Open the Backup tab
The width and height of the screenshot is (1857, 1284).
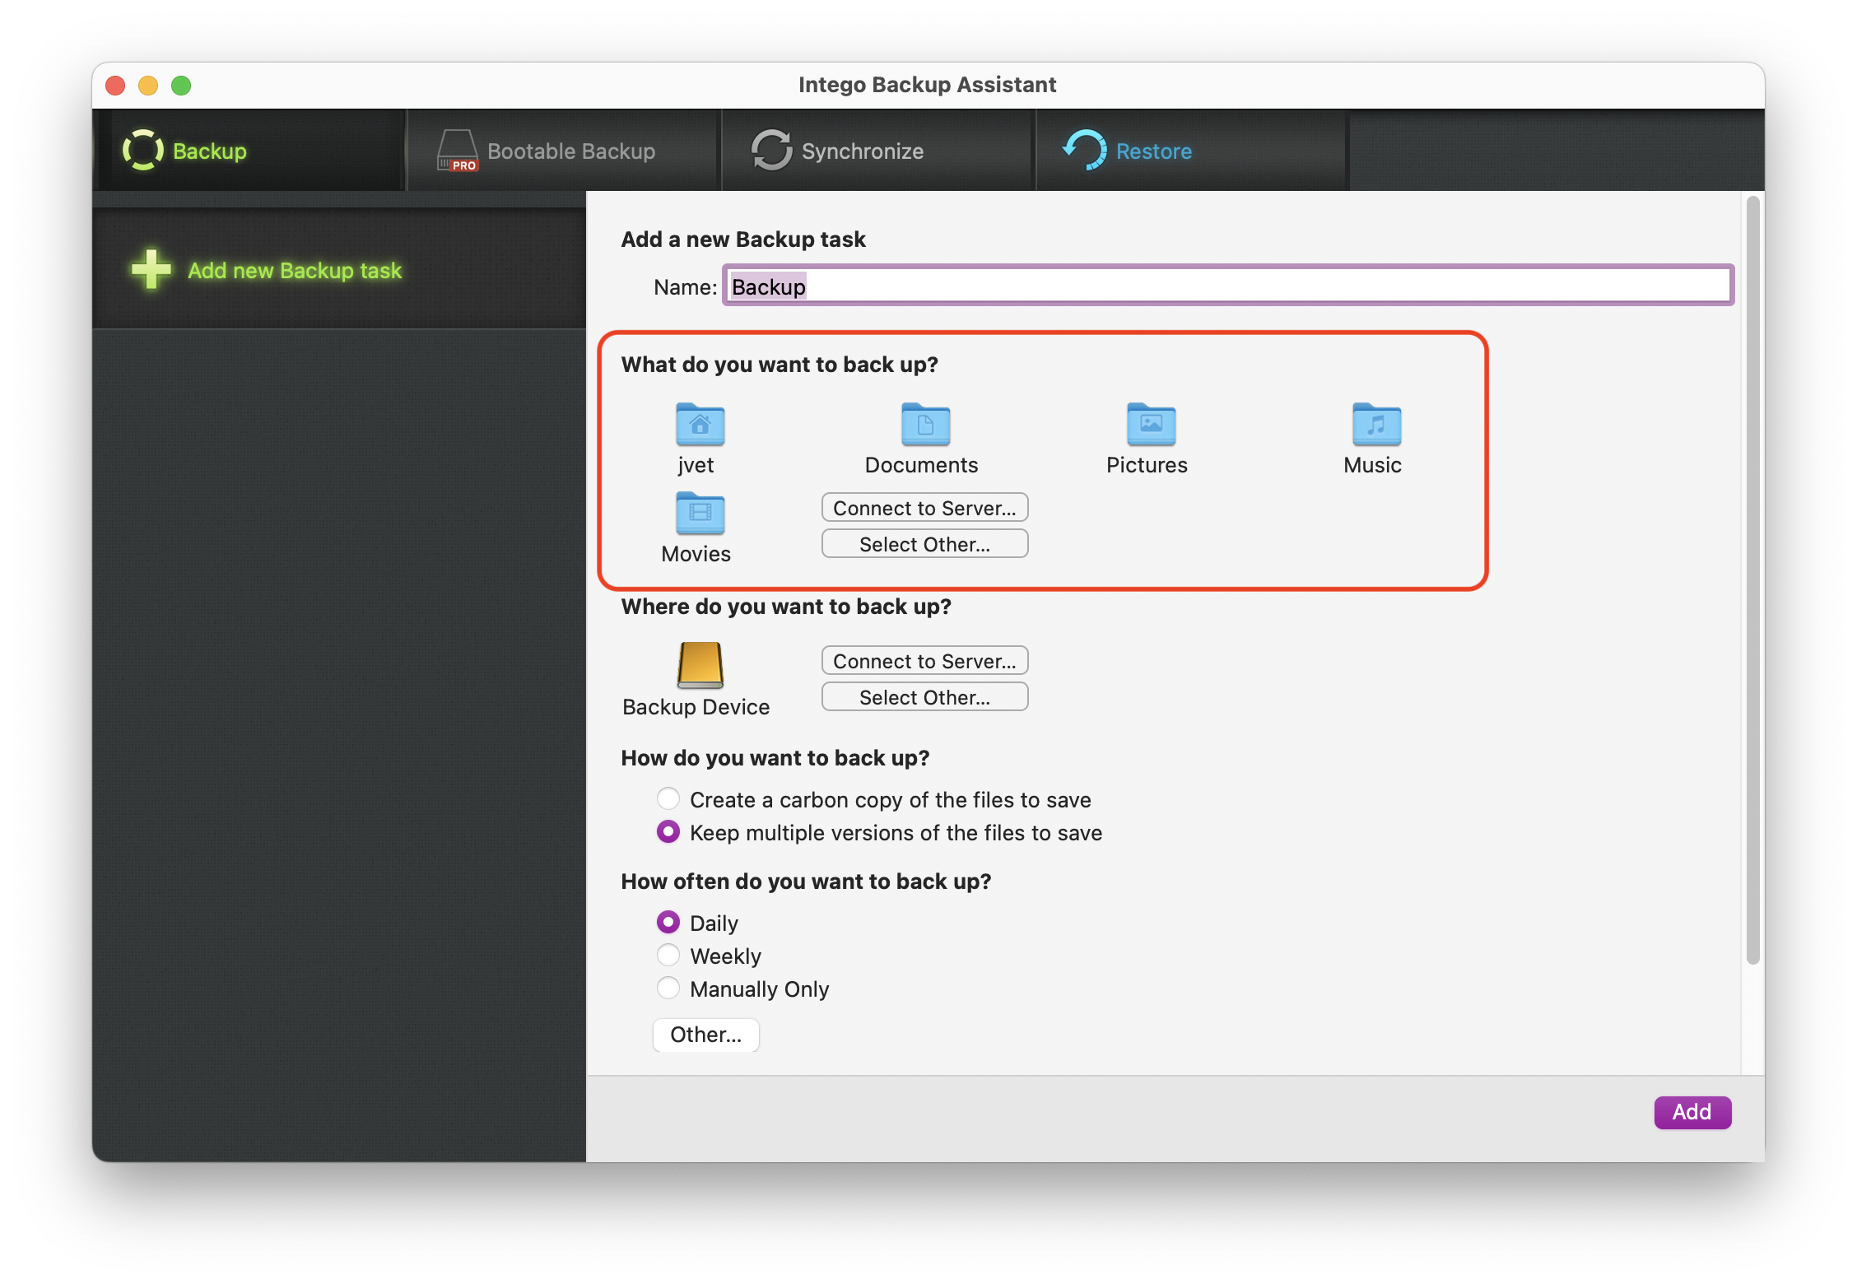tap(249, 151)
